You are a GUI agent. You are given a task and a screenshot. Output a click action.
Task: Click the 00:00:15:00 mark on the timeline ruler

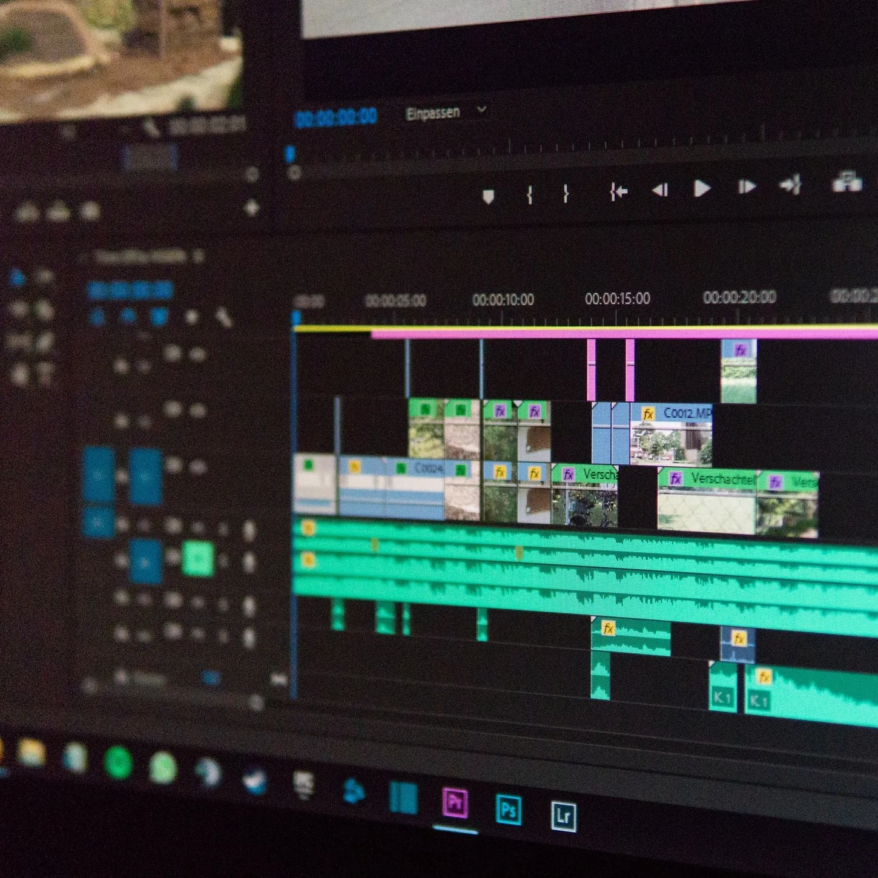(617, 299)
